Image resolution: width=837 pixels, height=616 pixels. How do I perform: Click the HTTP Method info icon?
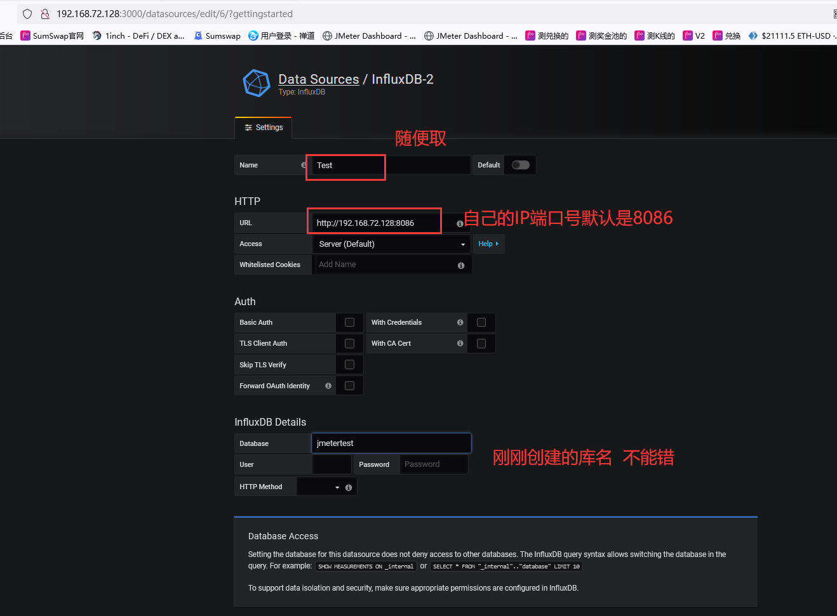click(349, 487)
